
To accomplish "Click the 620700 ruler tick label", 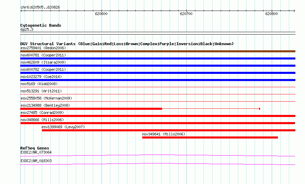I will click(186, 14).
